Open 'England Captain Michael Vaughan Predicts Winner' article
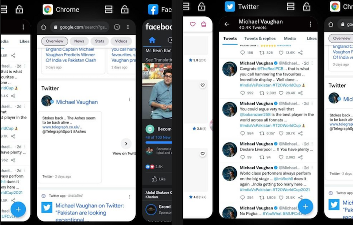The image size is (353, 225). tap(71, 55)
